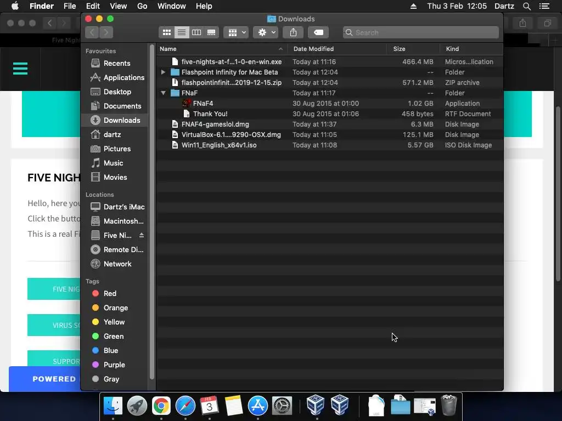The width and height of the screenshot is (562, 421).
Task: Go forward in Finder navigation
Action: (106, 32)
